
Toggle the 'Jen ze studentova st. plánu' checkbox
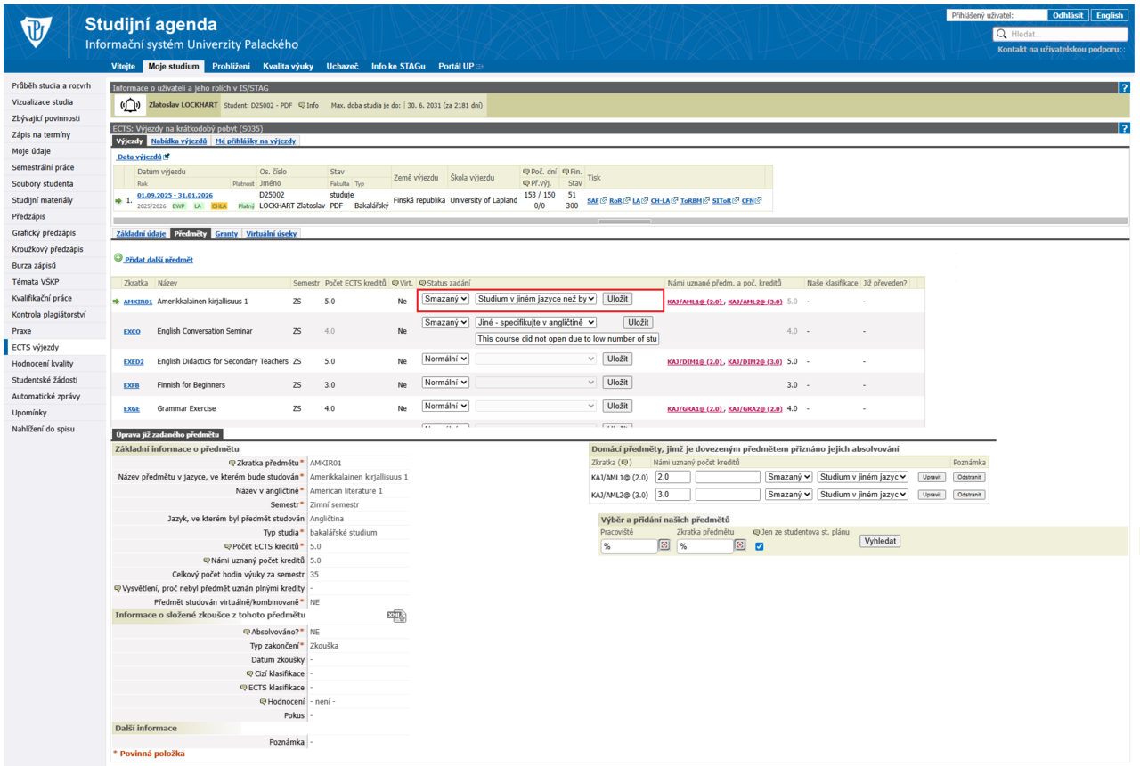(x=759, y=546)
